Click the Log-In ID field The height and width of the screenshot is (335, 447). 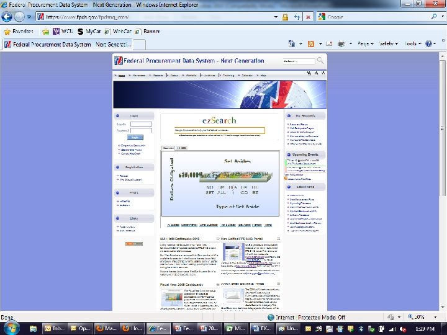tap(141, 124)
